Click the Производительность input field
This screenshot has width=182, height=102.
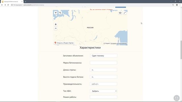click(x=104, y=84)
